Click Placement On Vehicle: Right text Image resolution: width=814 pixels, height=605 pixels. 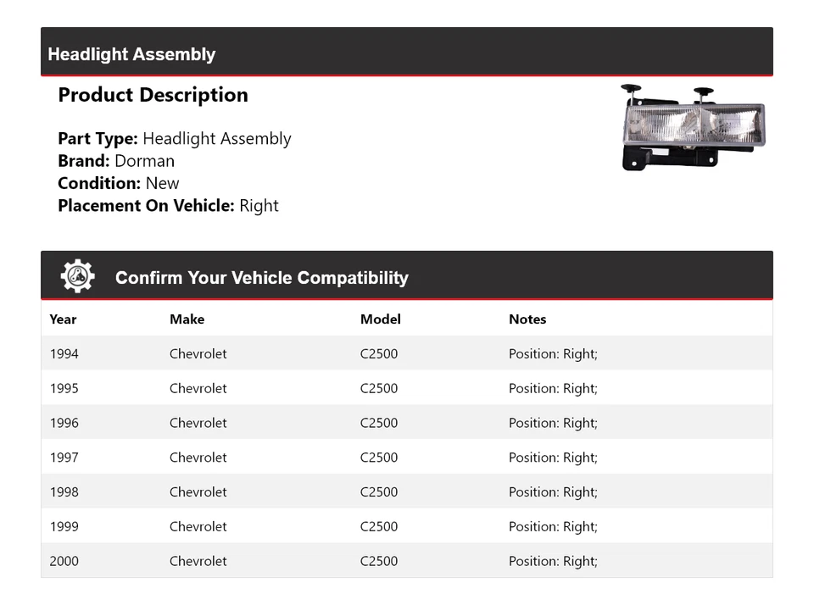click(168, 205)
